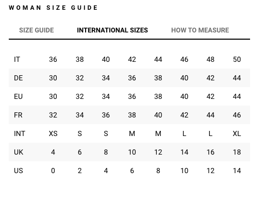Click UK size 4 cell
Image resolution: width=264 pixels, height=203 pixels.
(53, 152)
